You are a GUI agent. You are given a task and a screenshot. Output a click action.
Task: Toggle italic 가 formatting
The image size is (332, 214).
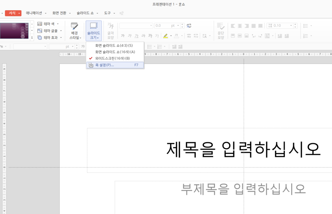(x=130, y=36)
